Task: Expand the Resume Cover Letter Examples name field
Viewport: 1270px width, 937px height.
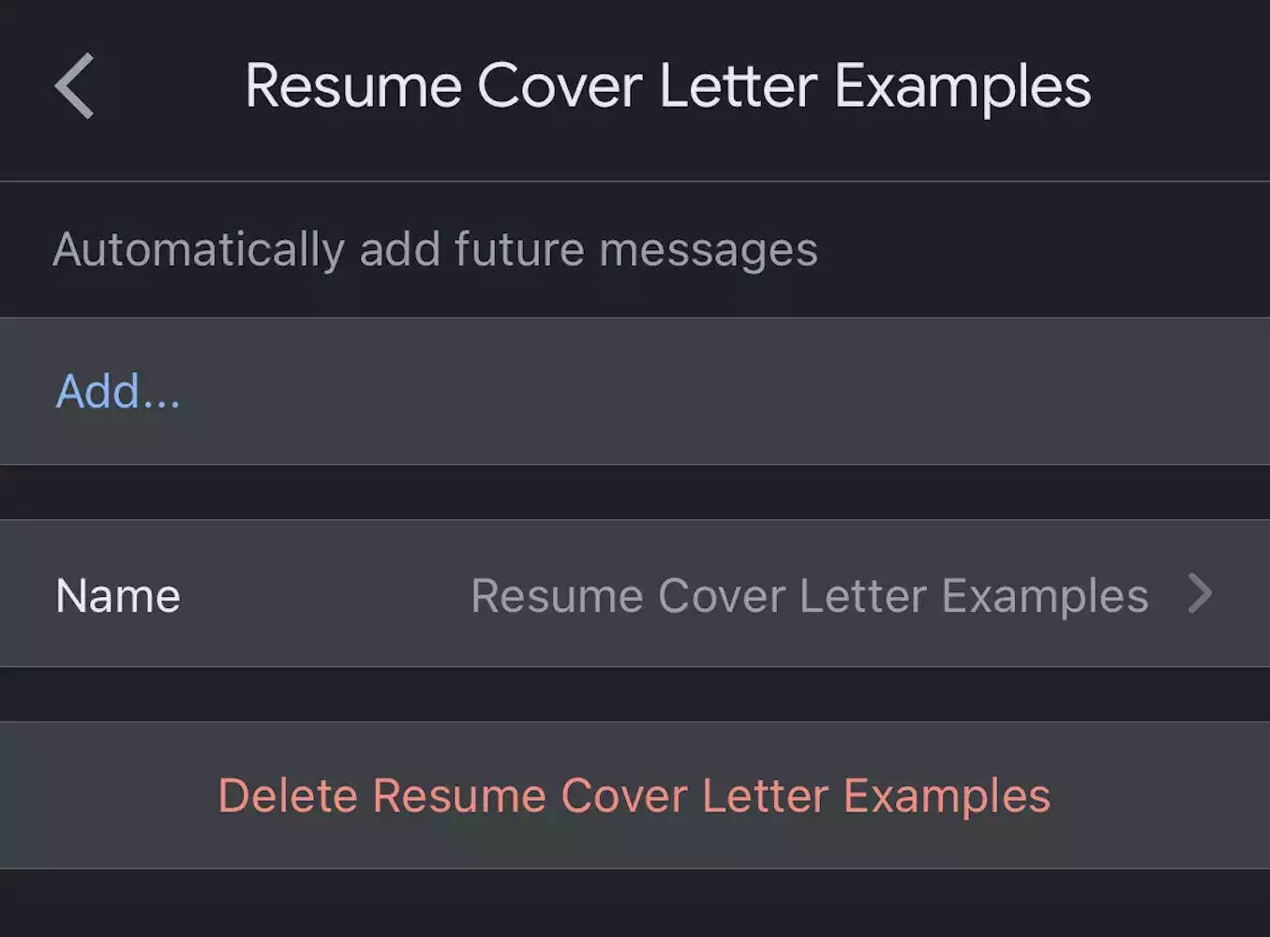Action: (809, 596)
